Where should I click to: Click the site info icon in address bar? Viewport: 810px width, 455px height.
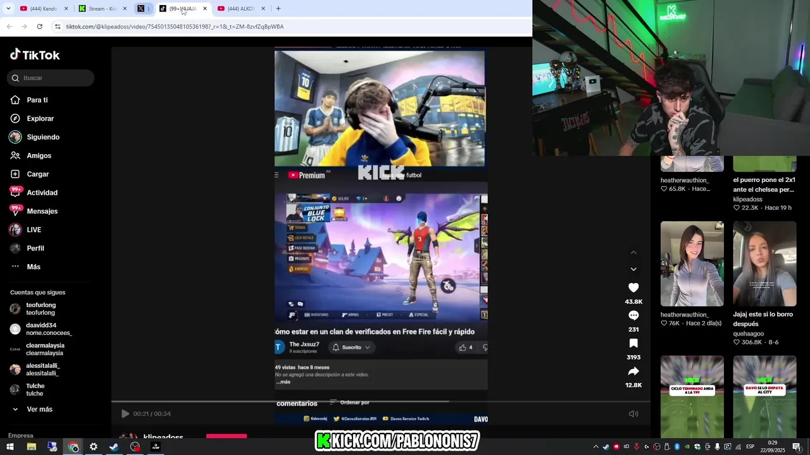tap(58, 27)
